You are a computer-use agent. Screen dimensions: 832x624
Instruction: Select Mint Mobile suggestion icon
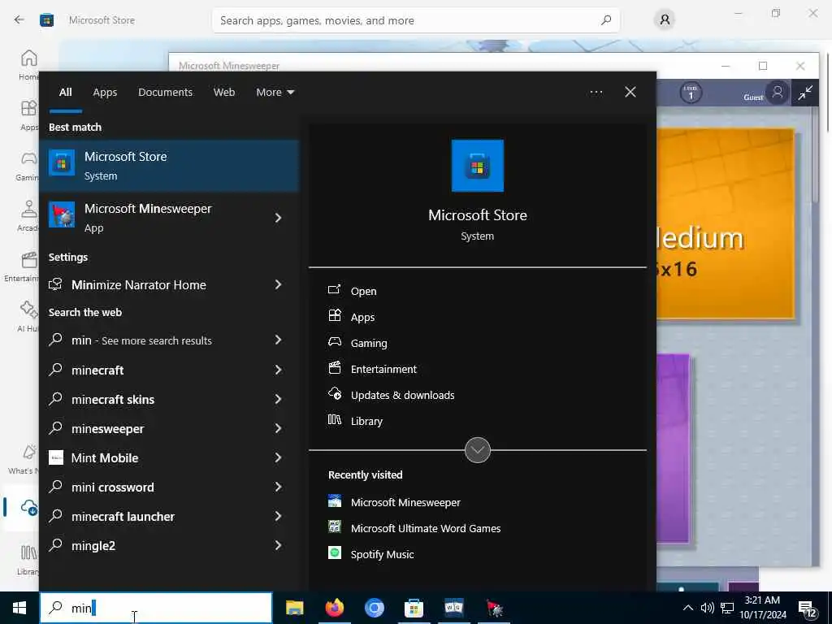(x=56, y=457)
